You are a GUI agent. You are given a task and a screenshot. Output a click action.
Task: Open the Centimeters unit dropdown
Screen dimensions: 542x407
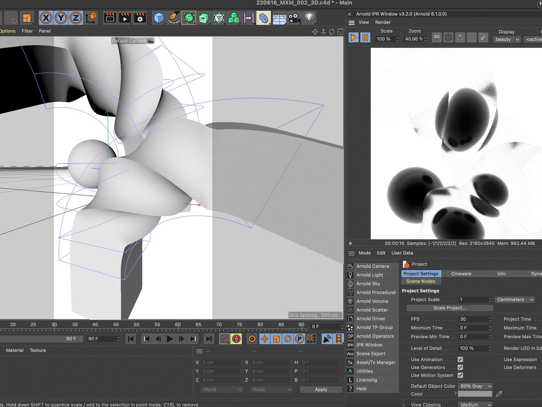click(515, 300)
